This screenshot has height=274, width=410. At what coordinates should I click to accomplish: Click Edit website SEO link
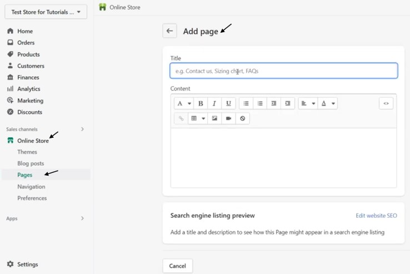pyautogui.click(x=376, y=216)
